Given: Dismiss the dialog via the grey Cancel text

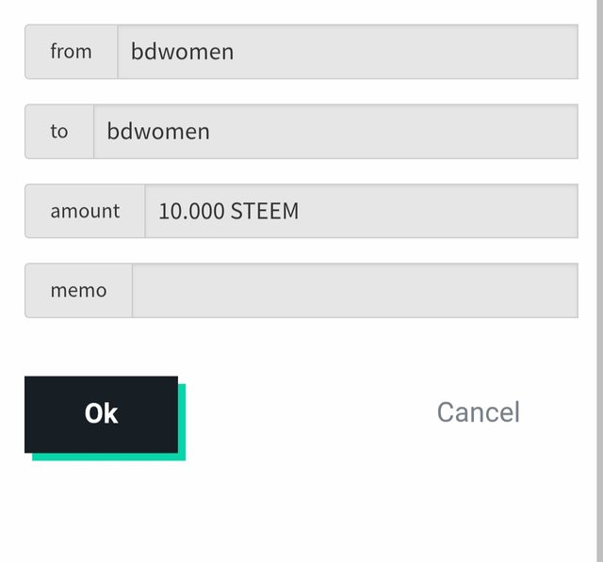Looking at the screenshot, I should (x=478, y=412).
